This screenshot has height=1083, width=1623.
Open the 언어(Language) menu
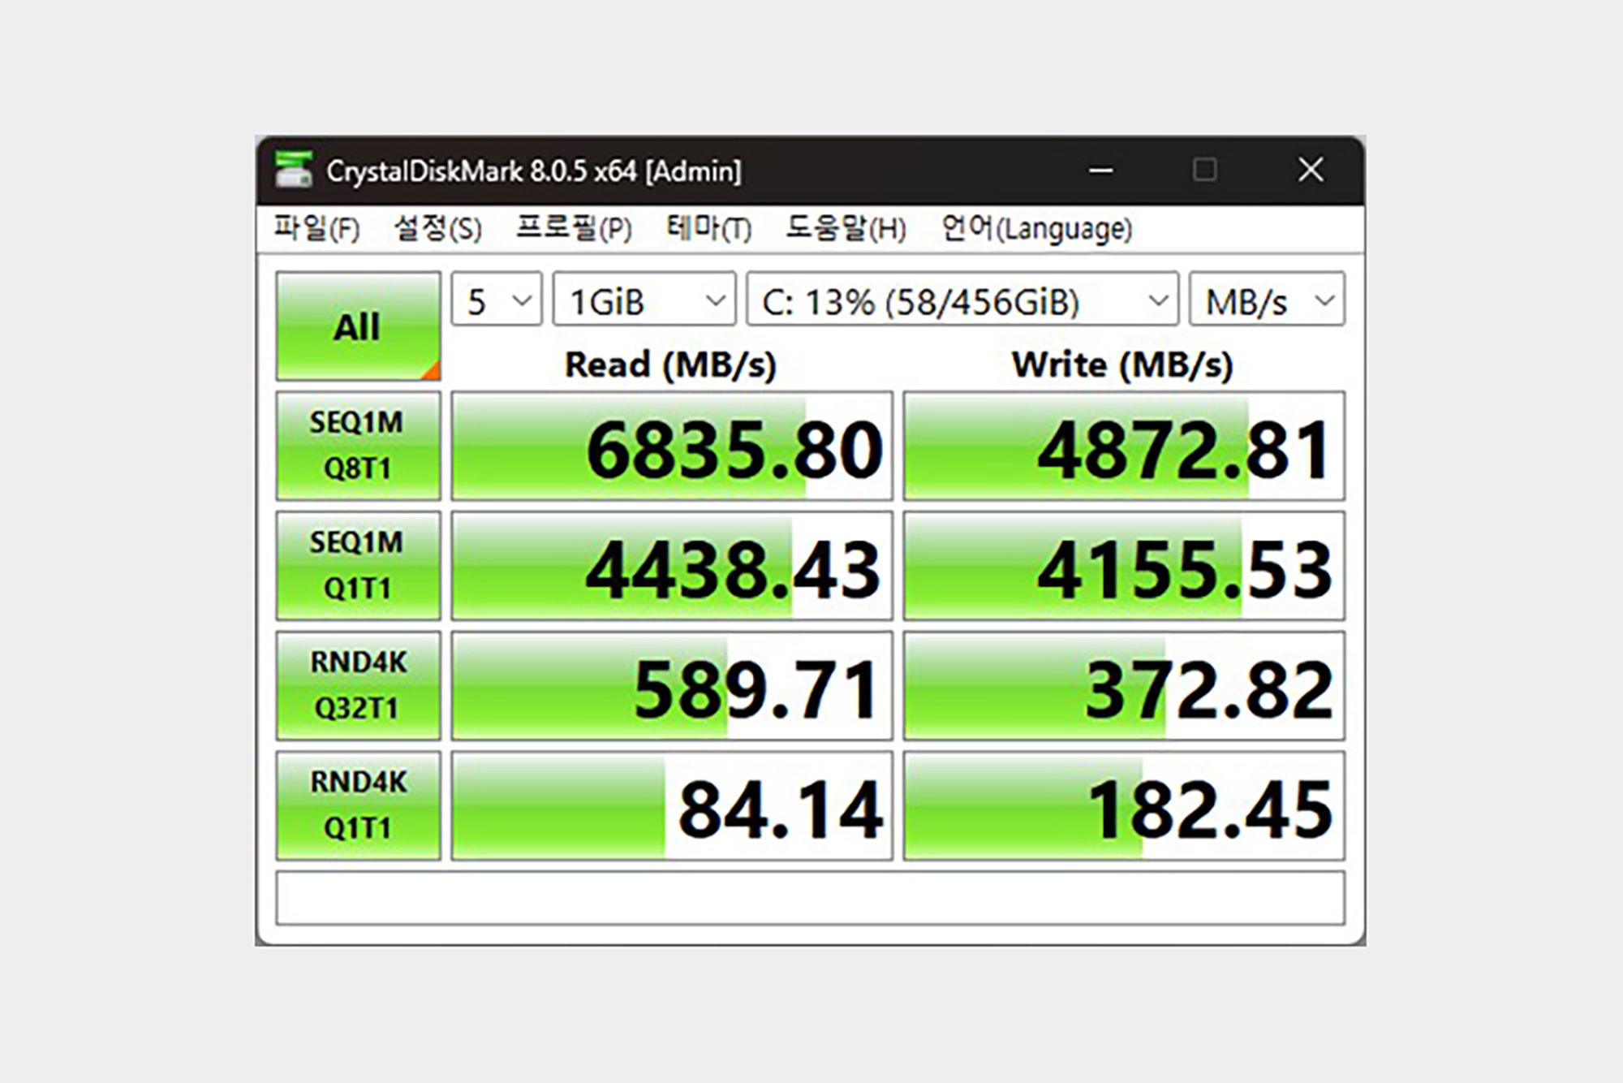[x=1036, y=229]
